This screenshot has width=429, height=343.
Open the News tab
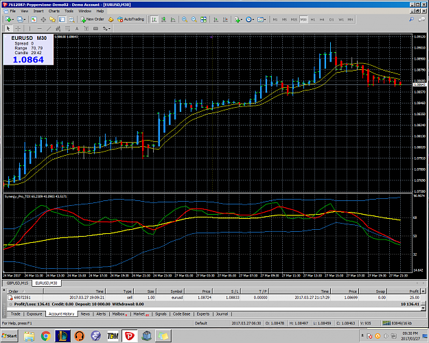(85, 314)
